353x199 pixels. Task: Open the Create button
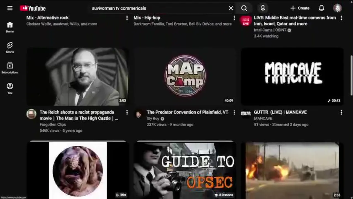[x=300, y=8]
